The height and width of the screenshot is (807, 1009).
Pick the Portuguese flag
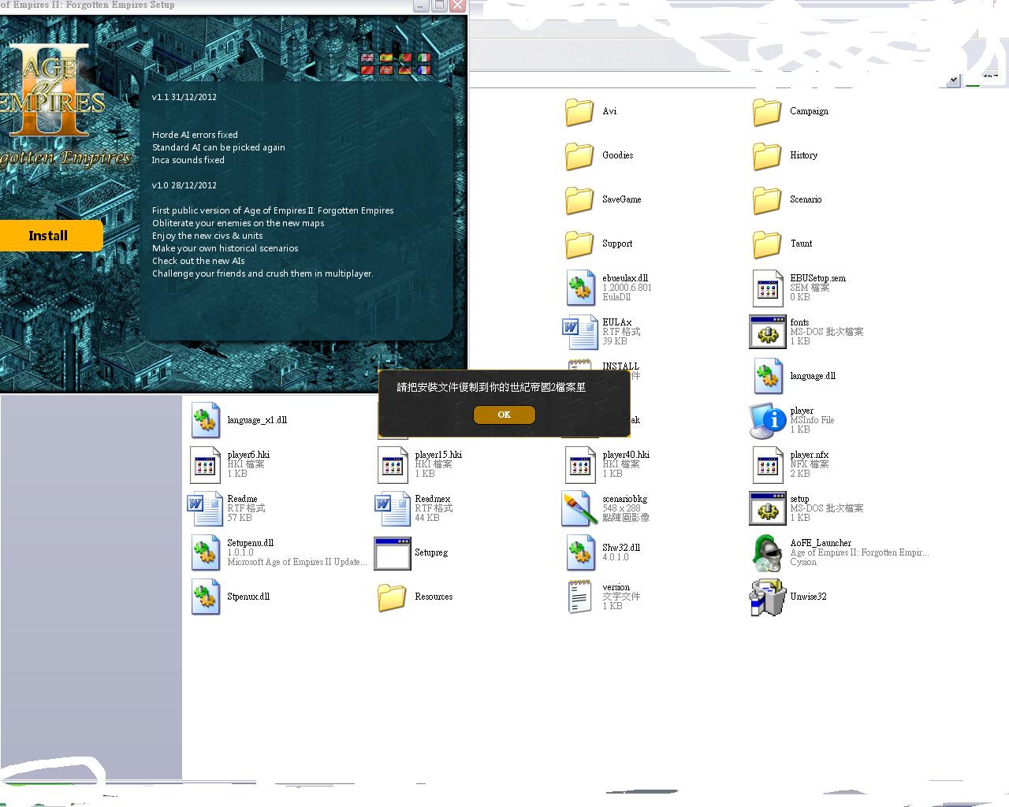tap(405, 58)
